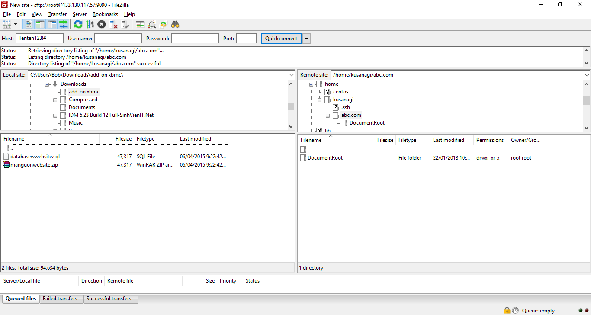Collapse the remote abc.com tree node

click(328, 115)
